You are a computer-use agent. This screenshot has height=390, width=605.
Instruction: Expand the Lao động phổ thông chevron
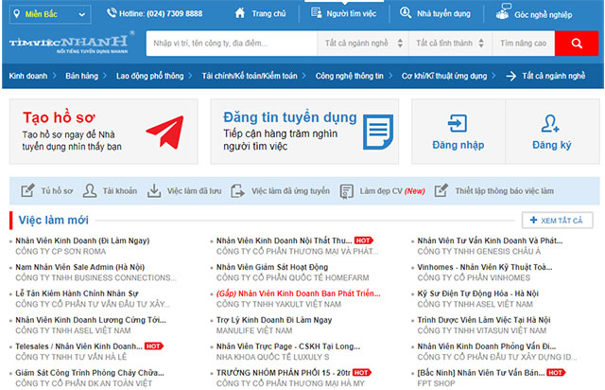pyautogui.click(x=190, y=76)
